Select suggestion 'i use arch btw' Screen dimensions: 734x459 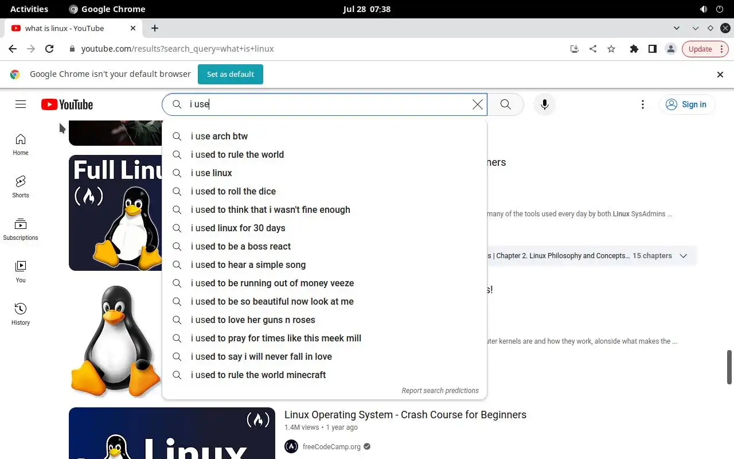(325, 136)
